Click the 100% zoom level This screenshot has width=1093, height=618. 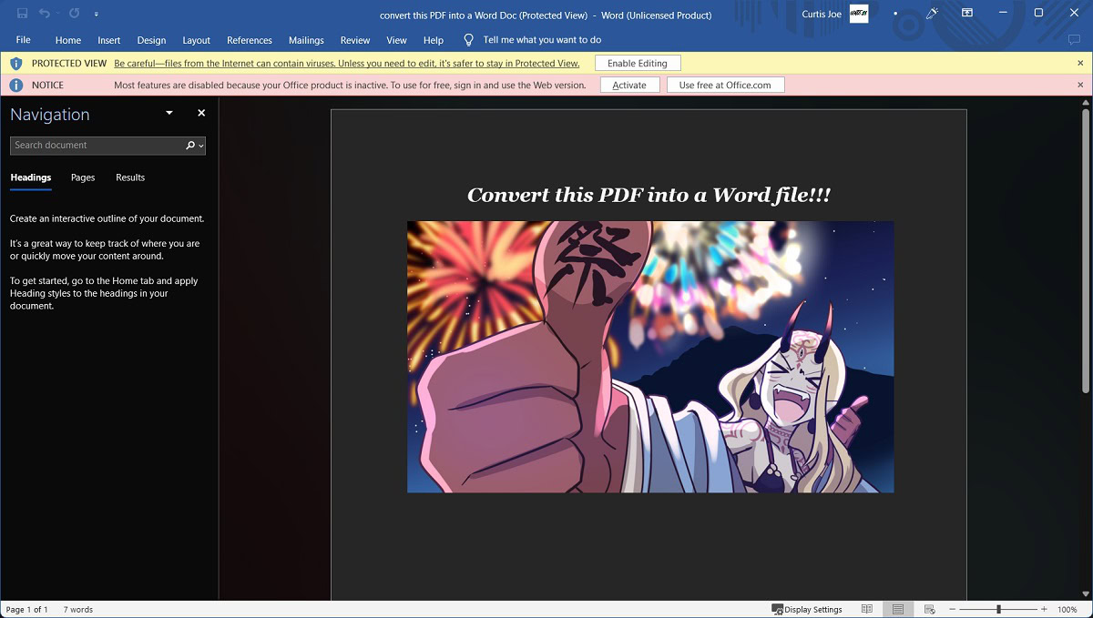pyautogui.click(x=1067, y=610)
